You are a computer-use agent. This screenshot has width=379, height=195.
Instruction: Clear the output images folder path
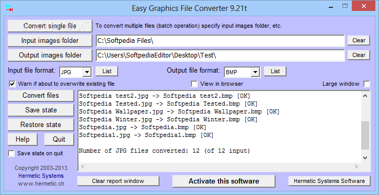pyautogui.click(x=359, y=55)
